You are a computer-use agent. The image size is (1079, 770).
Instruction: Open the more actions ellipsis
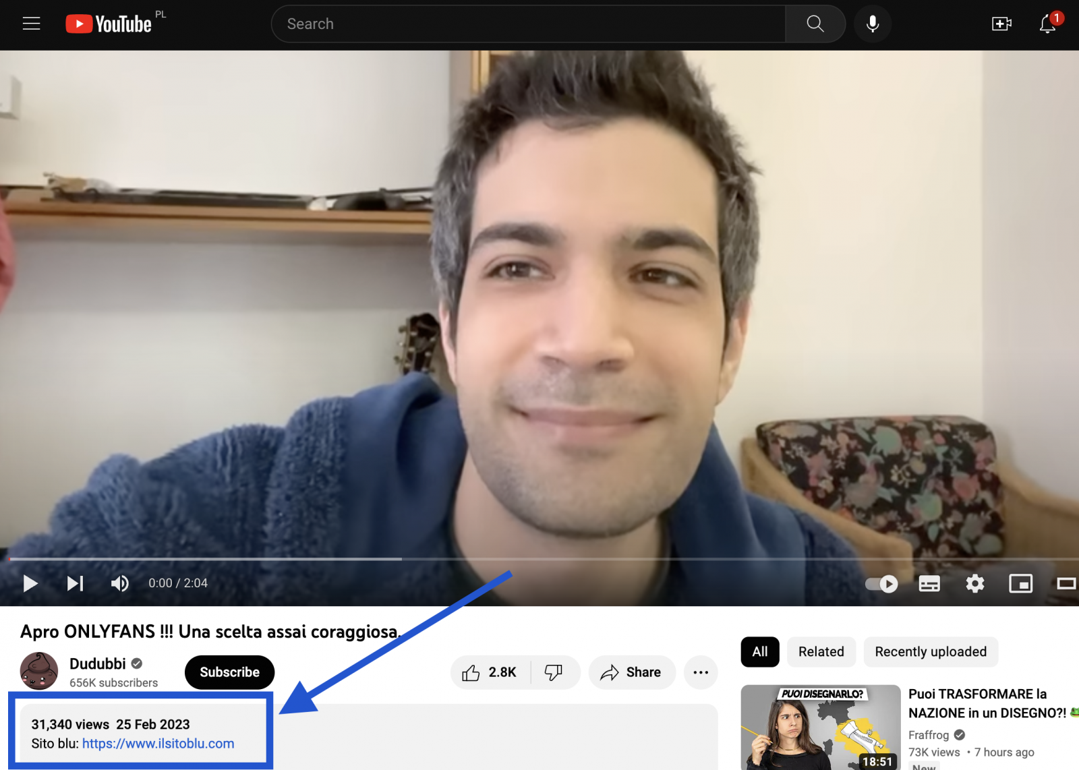[701, 672]
